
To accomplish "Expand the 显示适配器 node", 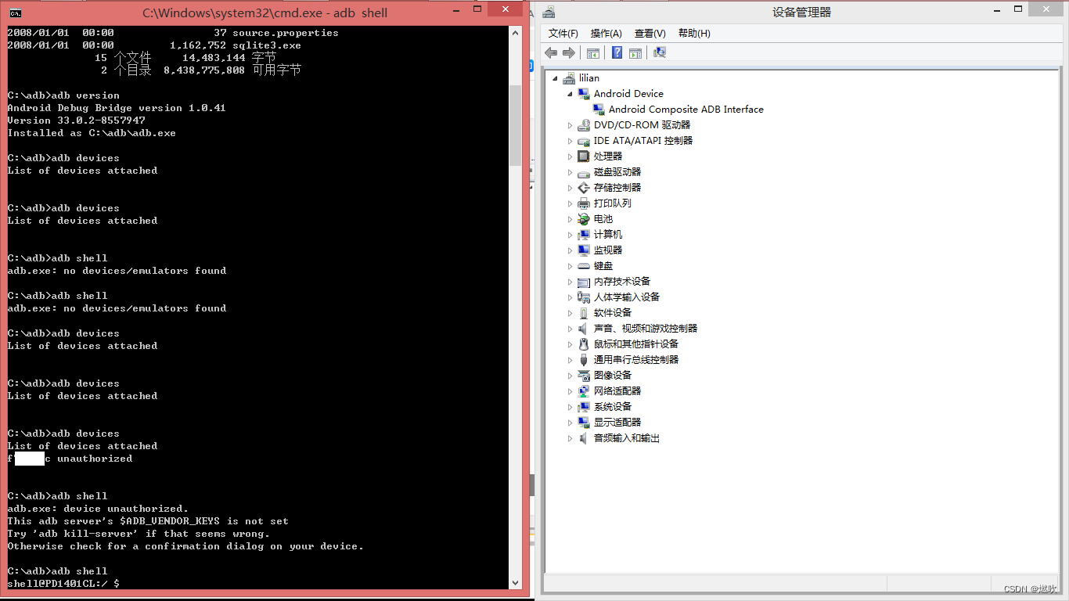I will pyautogui.click(x=570, y=423).
